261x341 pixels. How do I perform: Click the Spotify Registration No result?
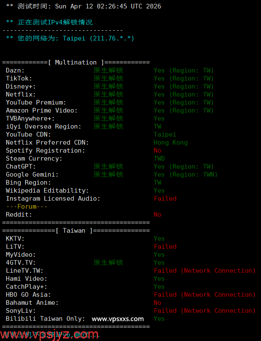tap(157, 150)
